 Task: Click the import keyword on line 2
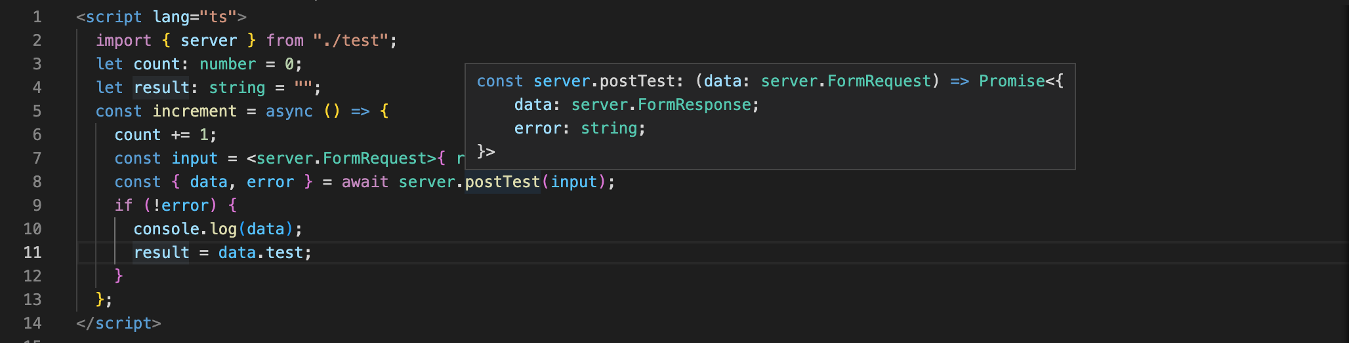click(x=123, y=41)
